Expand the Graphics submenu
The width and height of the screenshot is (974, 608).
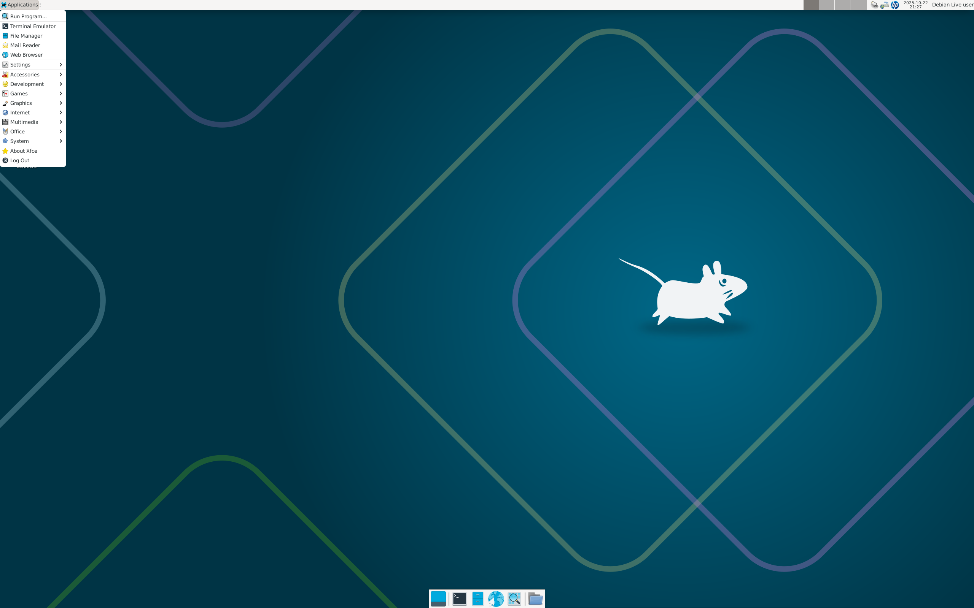tap(33, 103)
